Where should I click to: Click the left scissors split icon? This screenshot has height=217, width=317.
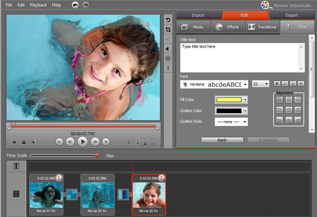click(145, 142)
